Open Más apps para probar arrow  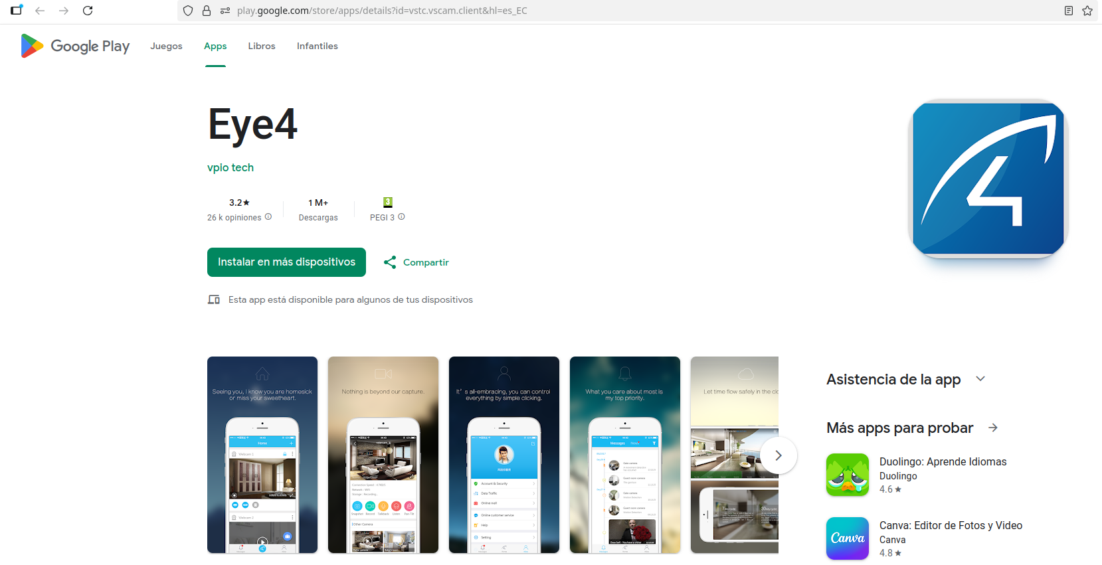[x=992, y=428]
